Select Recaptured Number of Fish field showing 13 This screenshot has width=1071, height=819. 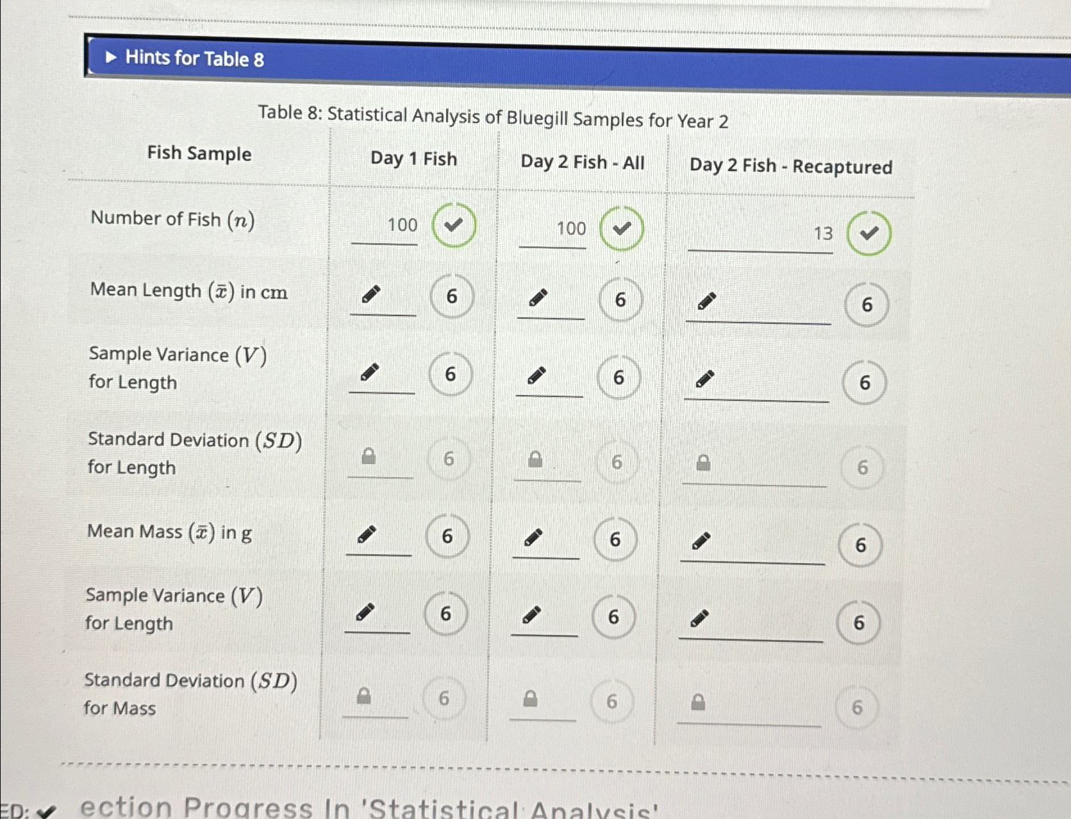760,235
